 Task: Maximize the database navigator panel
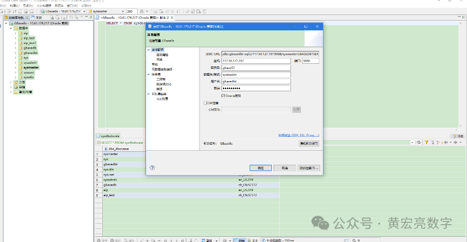(91, 17)
